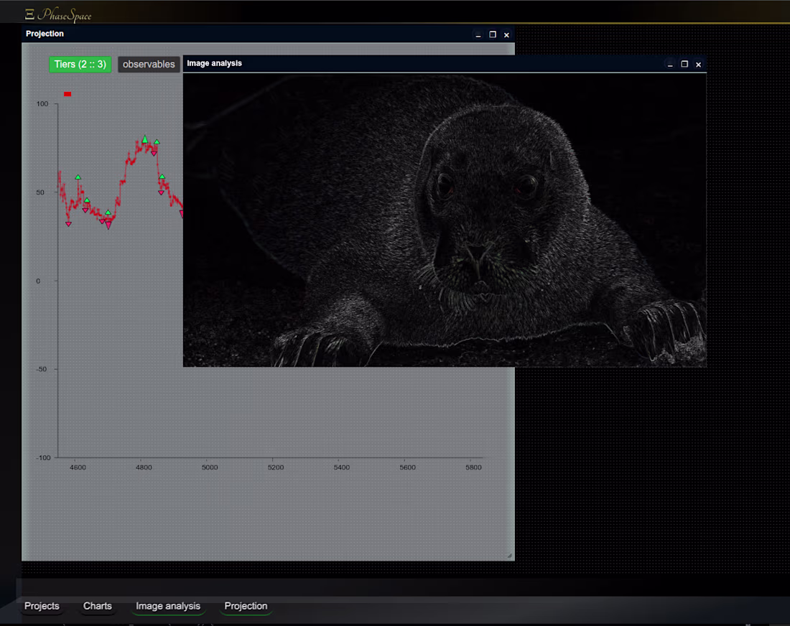Switch to the Projection bottom tab
The height and width of the screenshot is (626, 790).
(246, 606)
